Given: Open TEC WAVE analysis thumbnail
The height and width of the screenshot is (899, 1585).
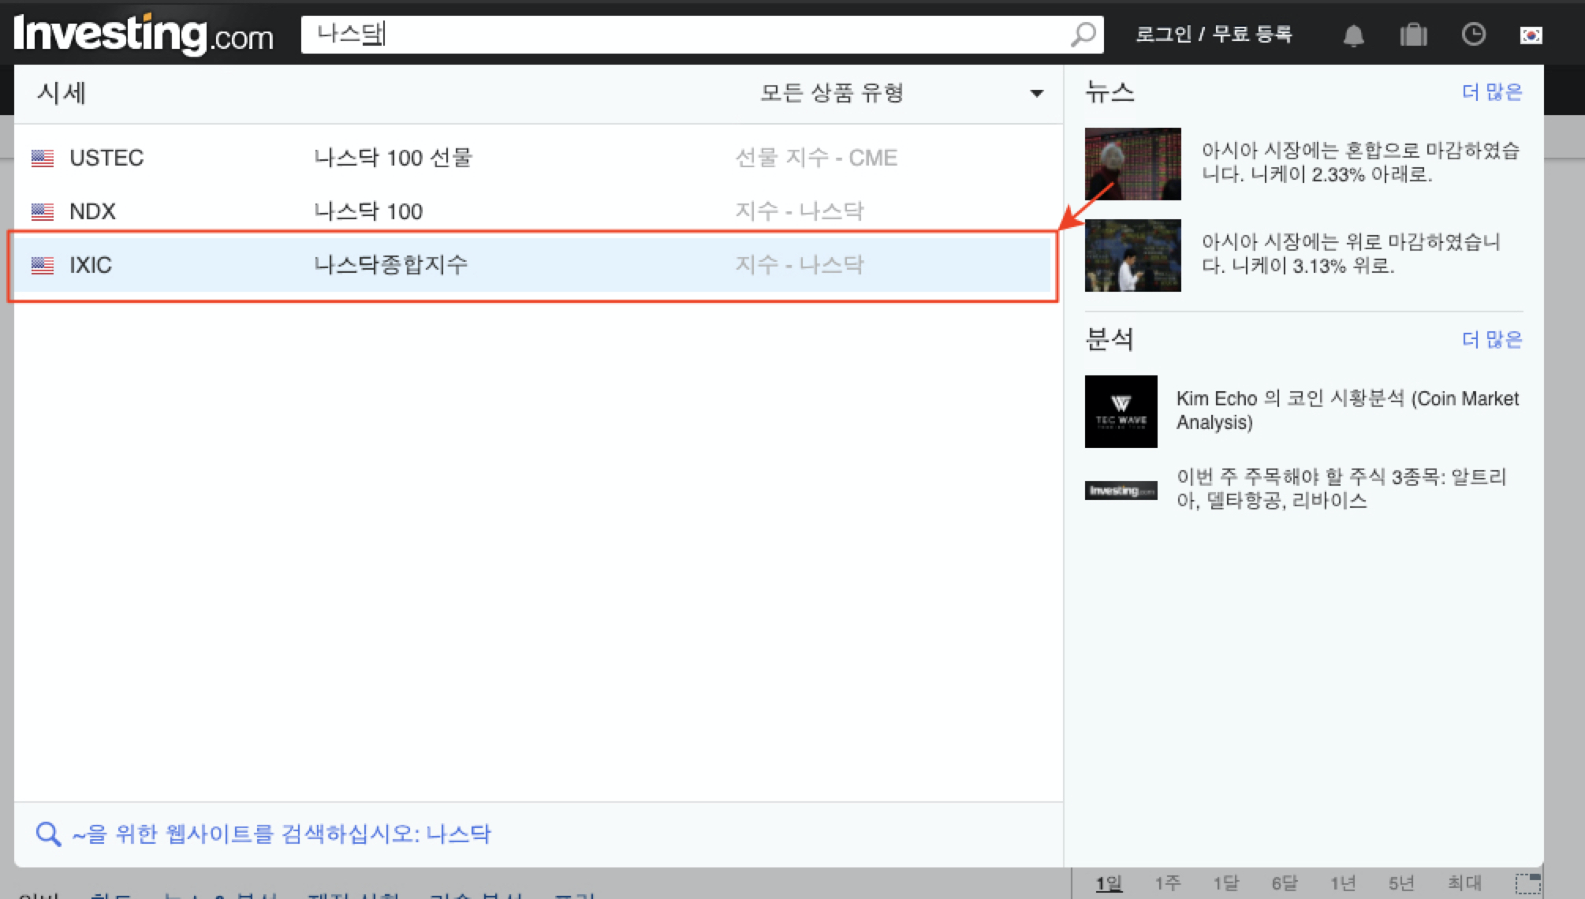Looking at the screenshot, I should coord(1121,411).
